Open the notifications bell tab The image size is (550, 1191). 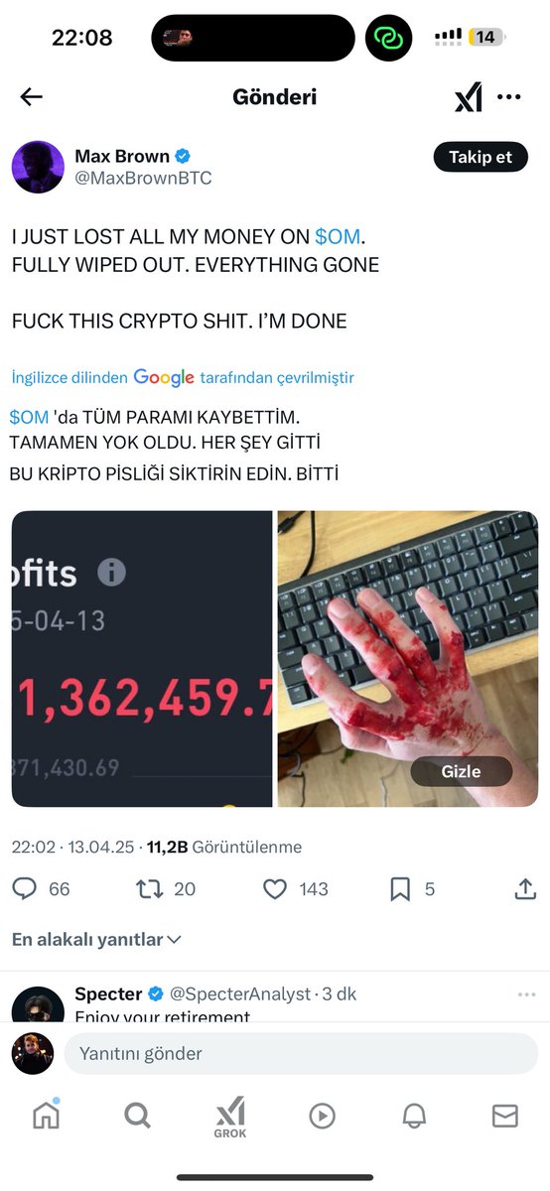tap(414, 1116)
